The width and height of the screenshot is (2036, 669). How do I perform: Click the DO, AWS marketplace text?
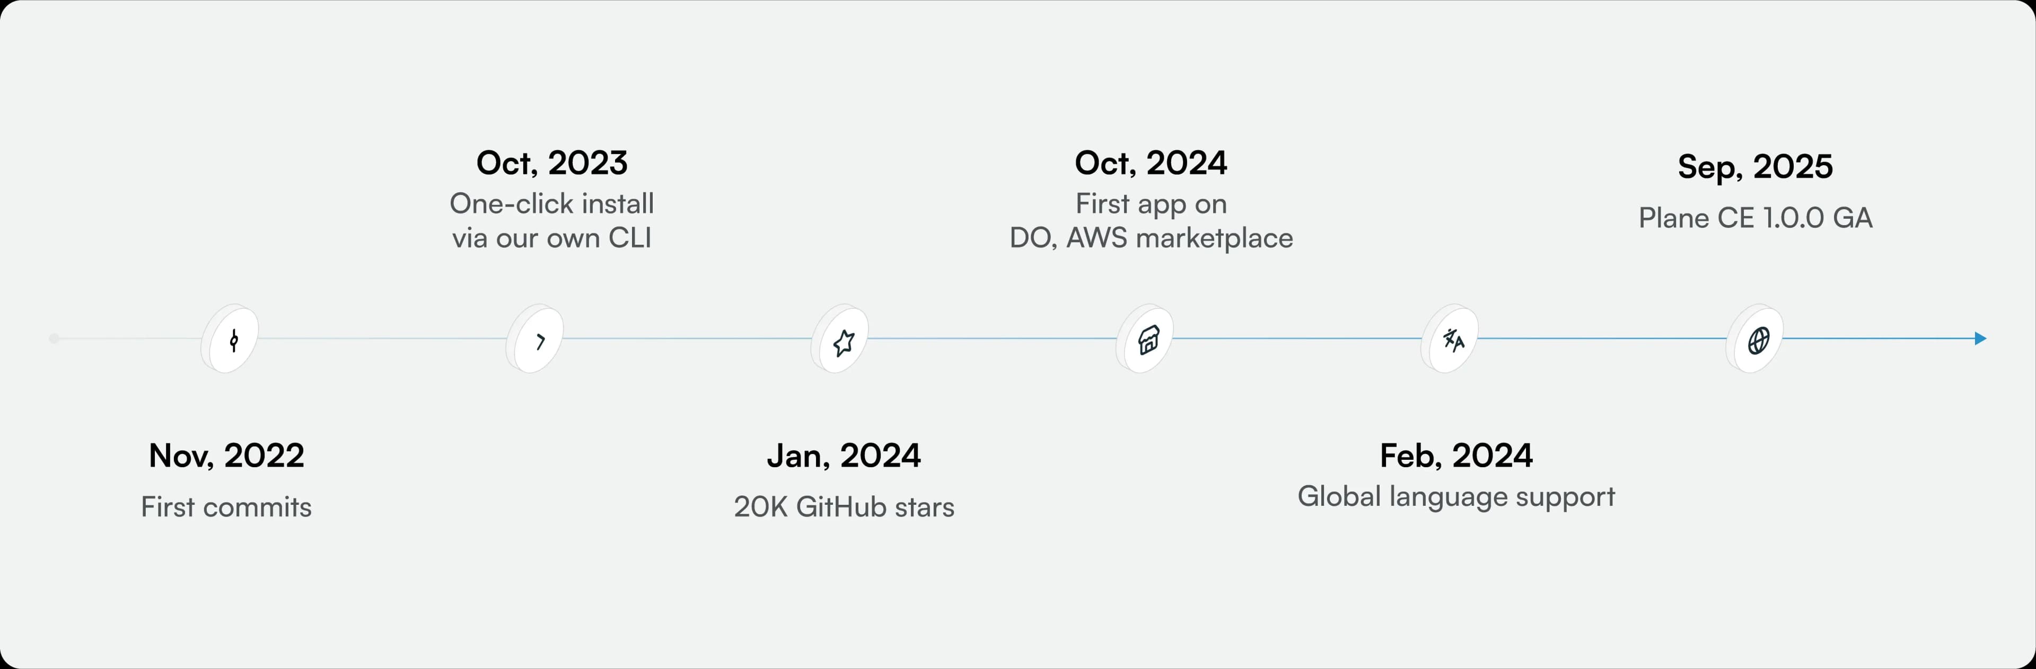click(1151, 238)
